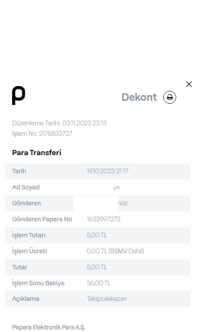This screenshot has height=332, width=220.
Task: Click the İşlem Sonu Bakiye 36,00 TL value
Action: coord(99,283)
